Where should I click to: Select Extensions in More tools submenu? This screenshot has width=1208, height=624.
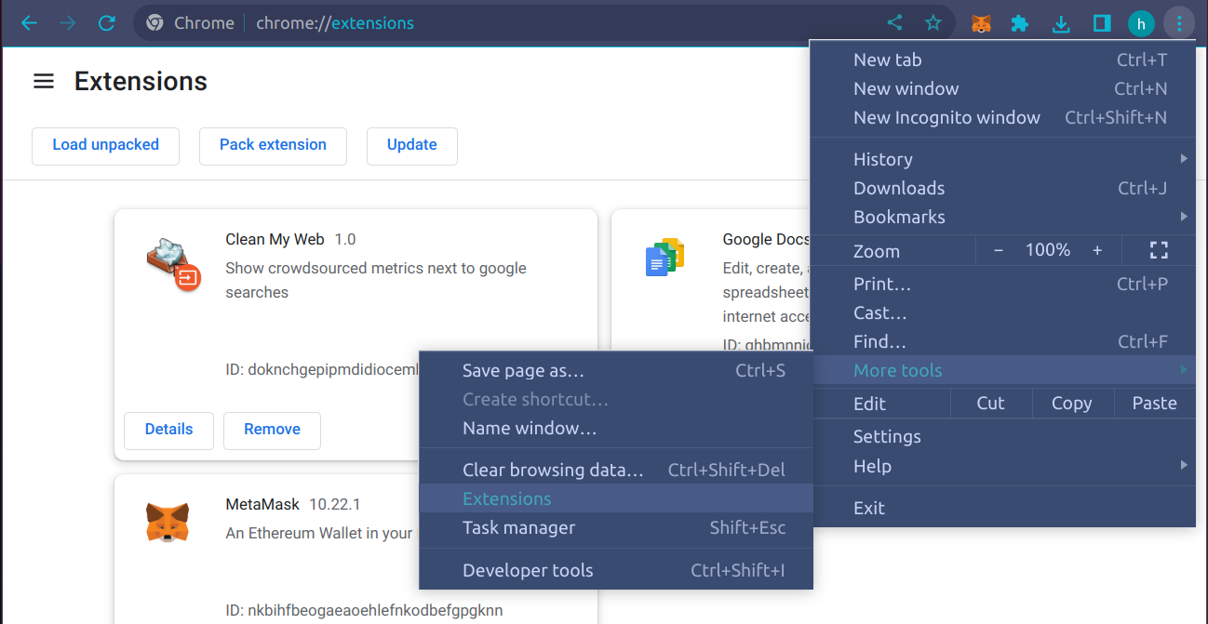pyautogui.click(x=616, y=498)
